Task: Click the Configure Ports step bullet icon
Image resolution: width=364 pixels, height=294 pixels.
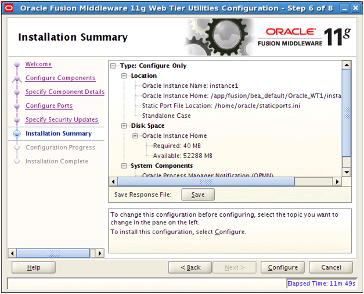Action: click(x=17, y=106)
